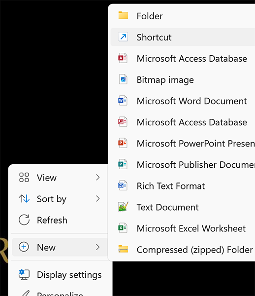The image size is (255, 296).
Task: Select Microsoft Access Database label above PowerPoint
Action: coord(192,122)
